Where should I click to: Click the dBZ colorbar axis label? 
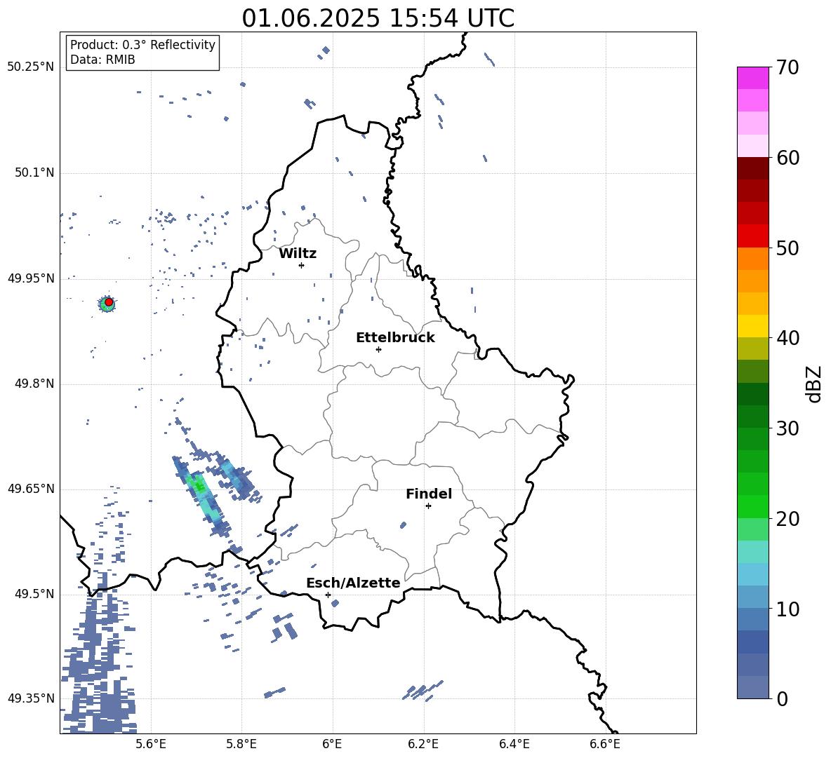pyautogui.click(x=814, y=384)
